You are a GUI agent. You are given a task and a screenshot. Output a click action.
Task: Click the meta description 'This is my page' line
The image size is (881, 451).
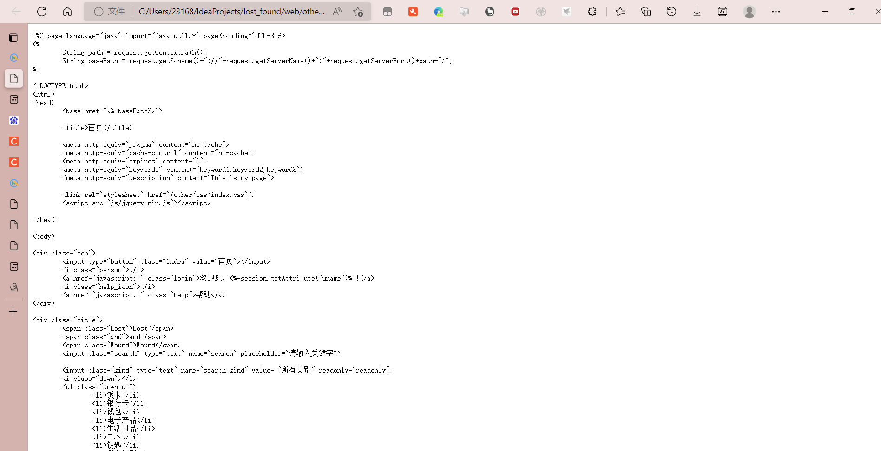click(168, 178)
